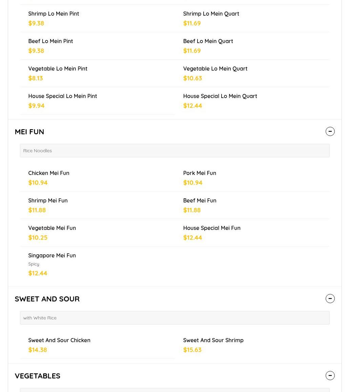Viewport: 349px width, 392px height.
Task: Select Shrimp Lo Mein Pint
Action: [54, 14]
